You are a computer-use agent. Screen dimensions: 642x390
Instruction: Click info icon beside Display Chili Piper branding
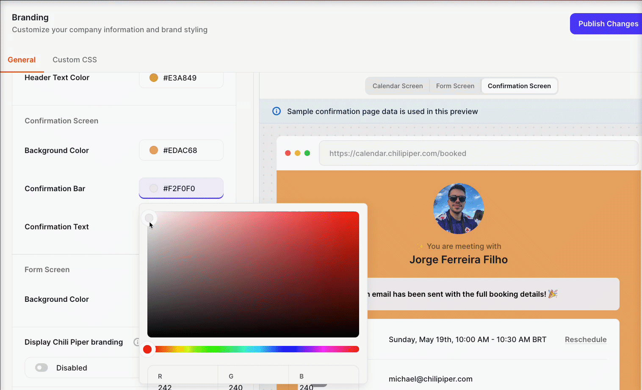tap(136, 342)
